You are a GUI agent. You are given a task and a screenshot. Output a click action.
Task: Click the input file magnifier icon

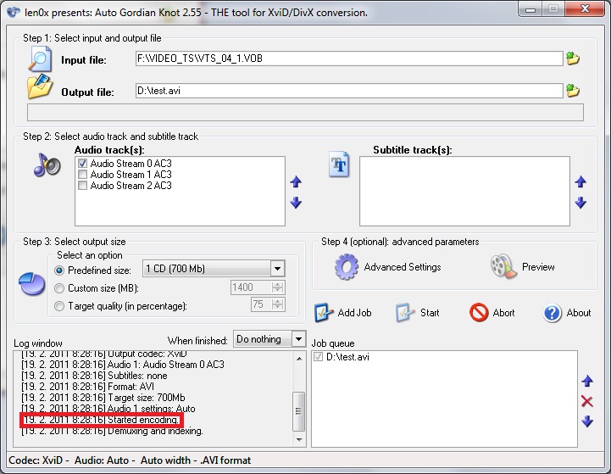[40, 59]
